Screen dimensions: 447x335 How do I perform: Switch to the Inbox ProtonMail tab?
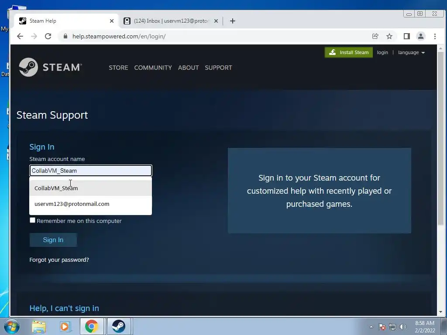(170, 21)
